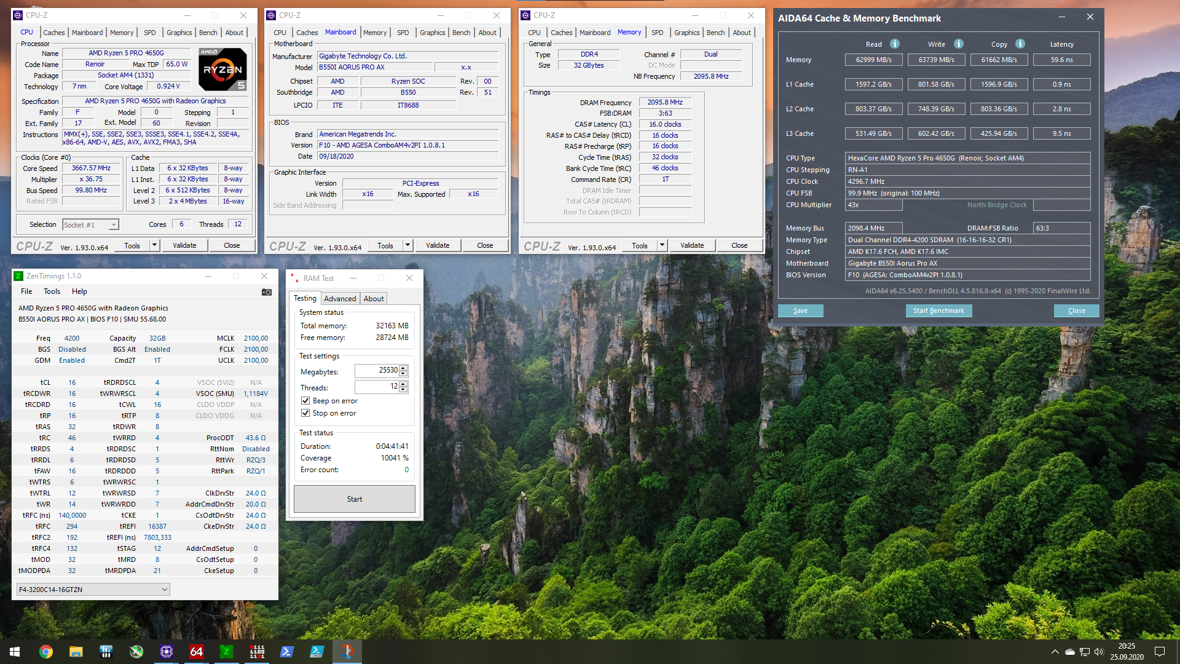Click the AIDA64 red 64 taskbar icon
The width and height of the screenshot is (1180, 664).
click(x=196, y=652)
